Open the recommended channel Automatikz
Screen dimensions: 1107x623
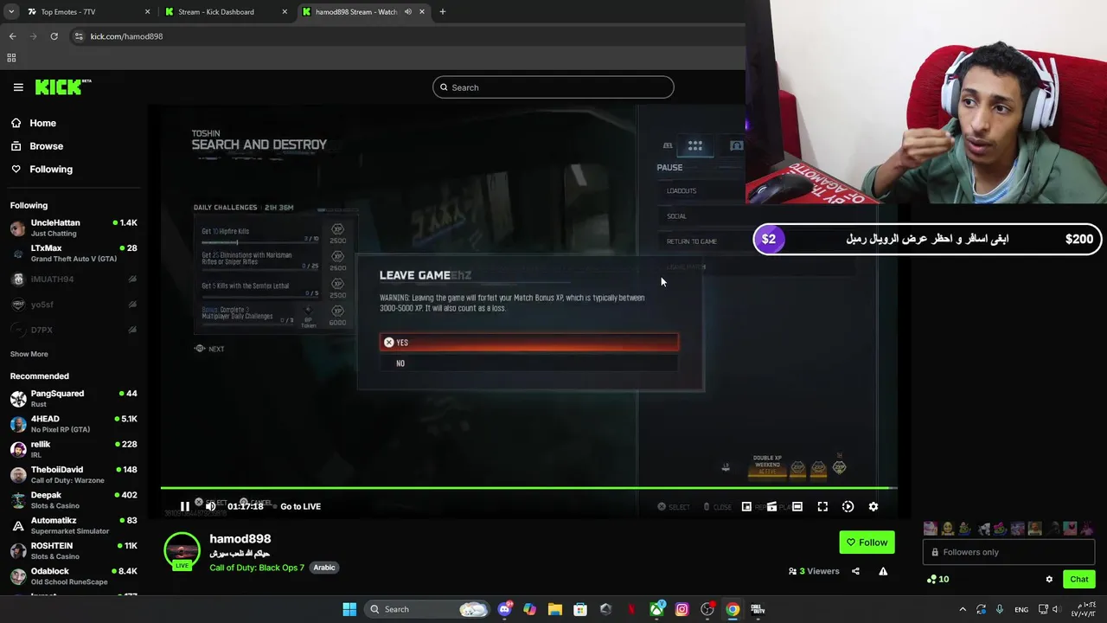click(x=74, y=525)
